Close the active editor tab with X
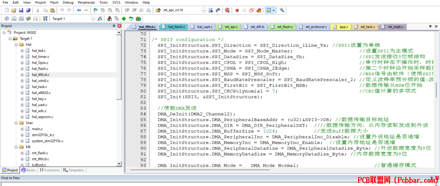Image resolution: width=440 pixels, height=186 pixels. pyautogui.click(x=436, y=26)
